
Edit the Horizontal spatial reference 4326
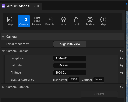click(74, 80)
